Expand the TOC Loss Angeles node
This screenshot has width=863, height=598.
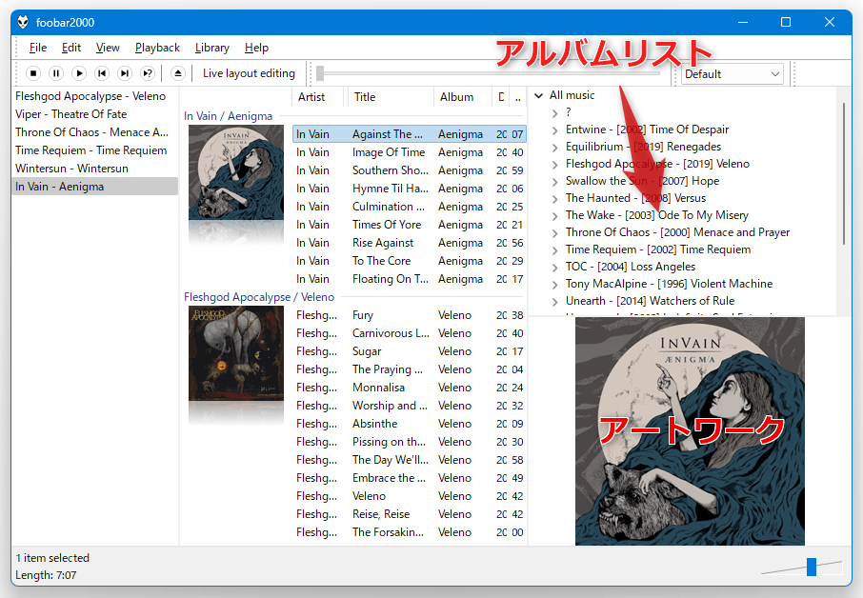click(554, 267)
